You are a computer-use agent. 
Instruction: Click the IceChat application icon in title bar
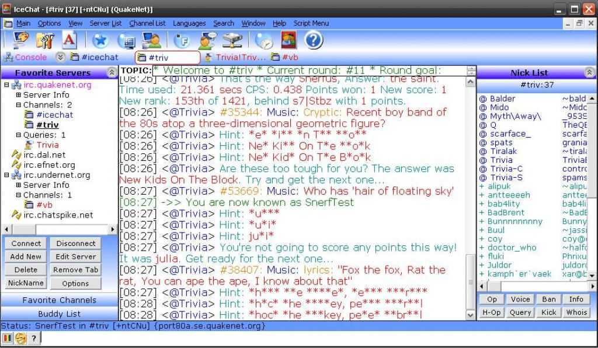point(6,9)
